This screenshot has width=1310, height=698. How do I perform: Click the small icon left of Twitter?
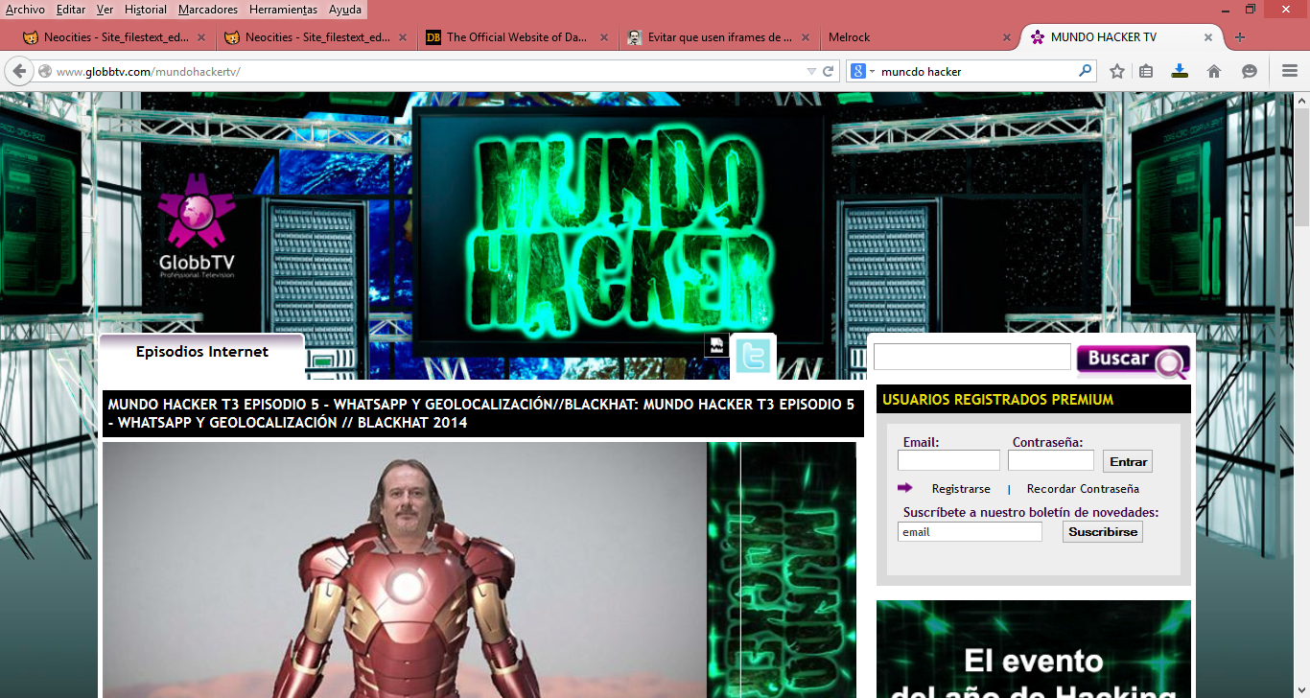point(716,345)
